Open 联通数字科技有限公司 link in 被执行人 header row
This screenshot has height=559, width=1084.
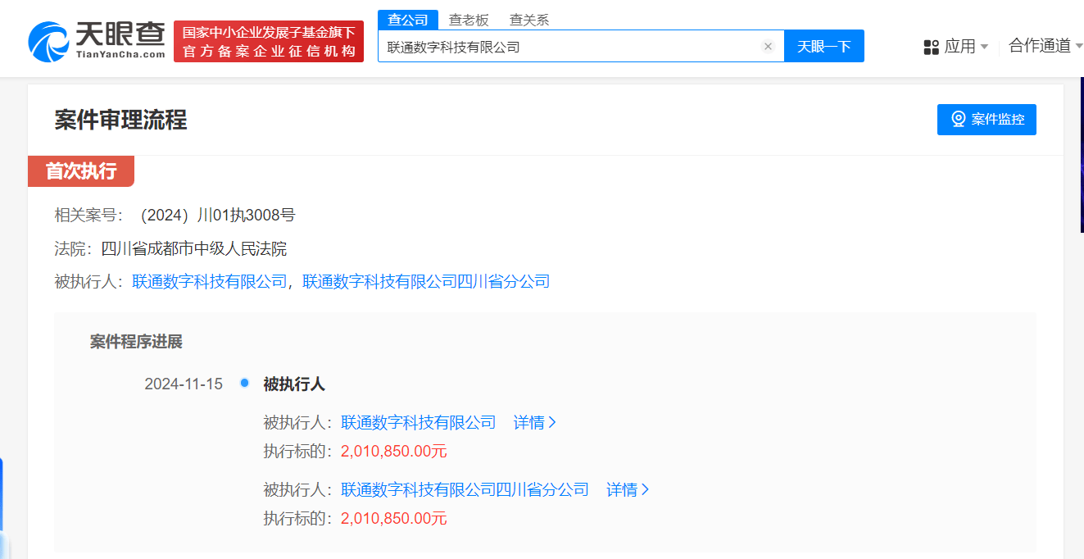pyautogui.click(x=210, y=282)
